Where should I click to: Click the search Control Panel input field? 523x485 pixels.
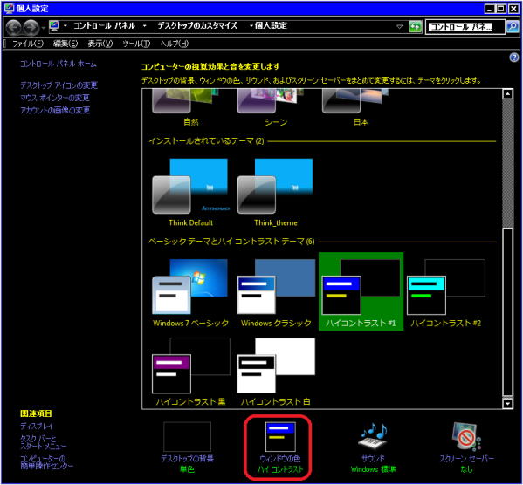tap(465, 27)
